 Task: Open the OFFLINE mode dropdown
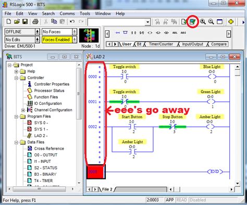click(37, 32)
